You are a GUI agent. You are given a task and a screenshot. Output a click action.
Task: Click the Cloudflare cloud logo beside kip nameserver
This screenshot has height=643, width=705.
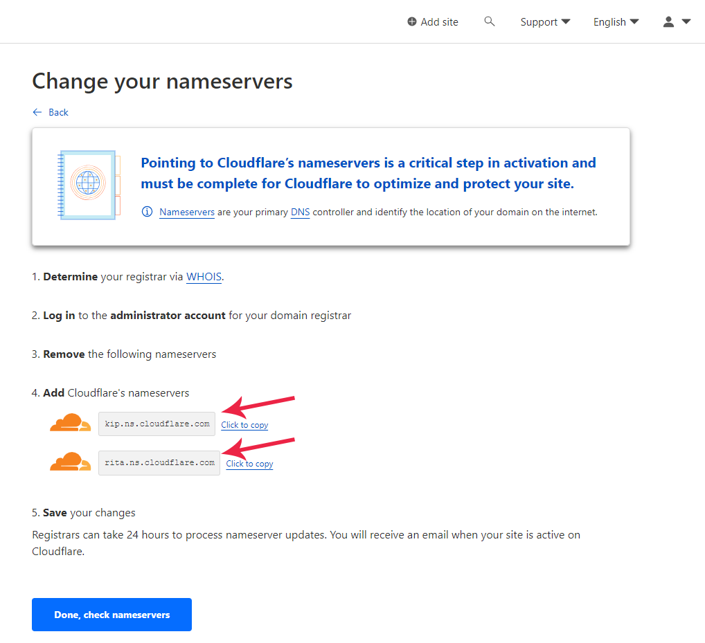(70, 423)
